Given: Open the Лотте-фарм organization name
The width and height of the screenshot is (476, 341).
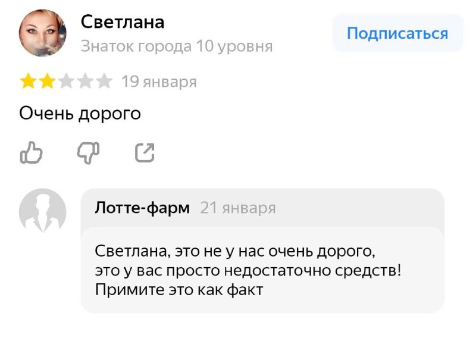Looking at the screenshot, I should (142, 208).
